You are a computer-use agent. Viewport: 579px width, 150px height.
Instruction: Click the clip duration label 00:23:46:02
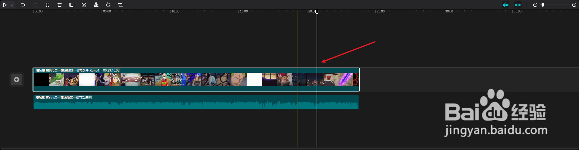tap(111, 70)
